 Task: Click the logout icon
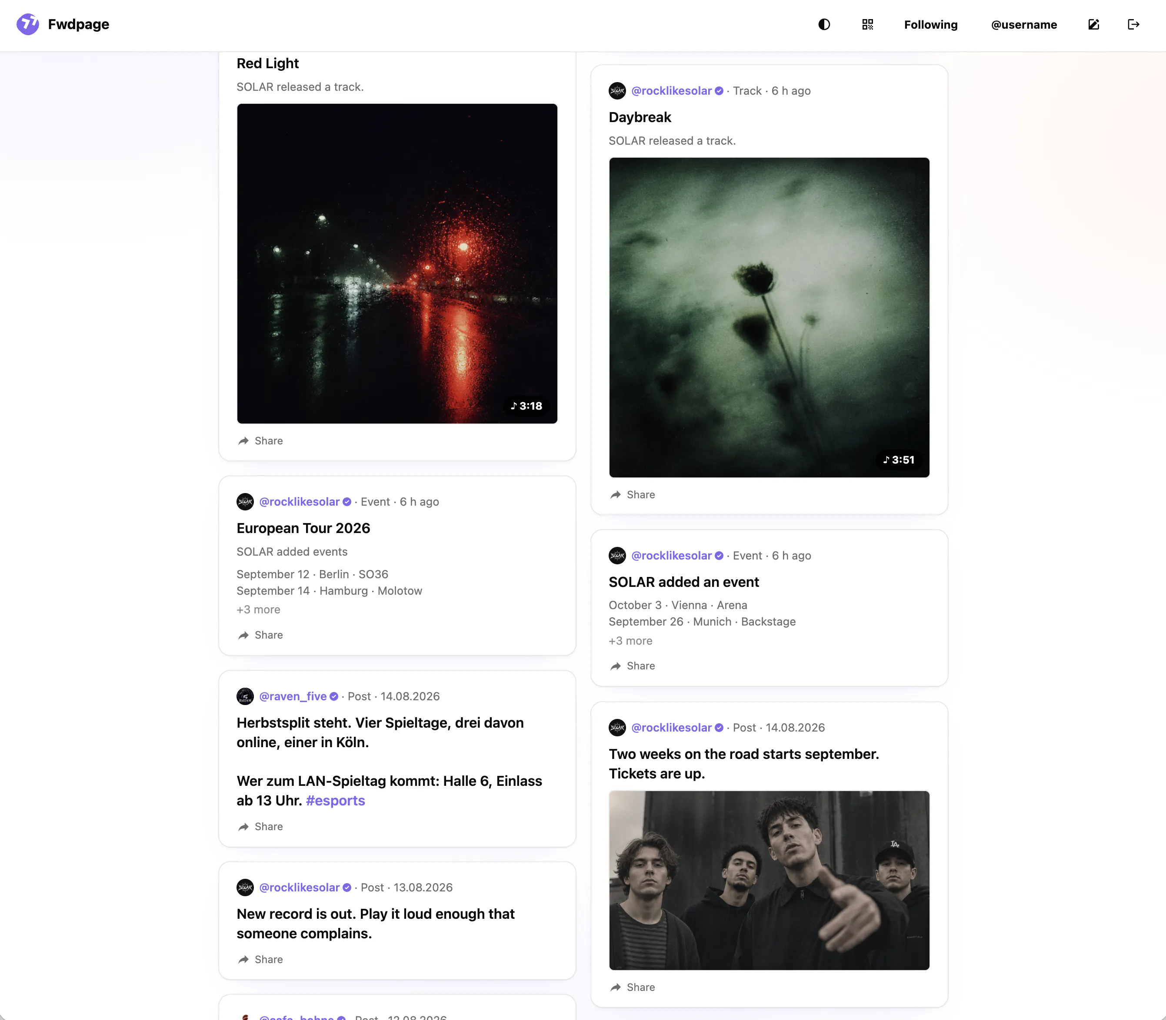[x=1133, y=24]
